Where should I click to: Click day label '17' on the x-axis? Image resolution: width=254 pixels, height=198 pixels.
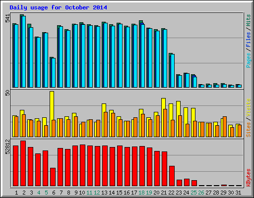pos(134,193)
